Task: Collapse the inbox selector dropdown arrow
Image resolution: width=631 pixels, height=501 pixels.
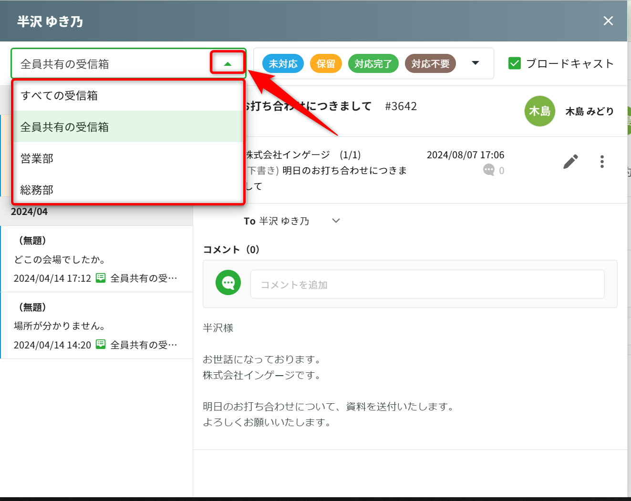Action: 228,63
